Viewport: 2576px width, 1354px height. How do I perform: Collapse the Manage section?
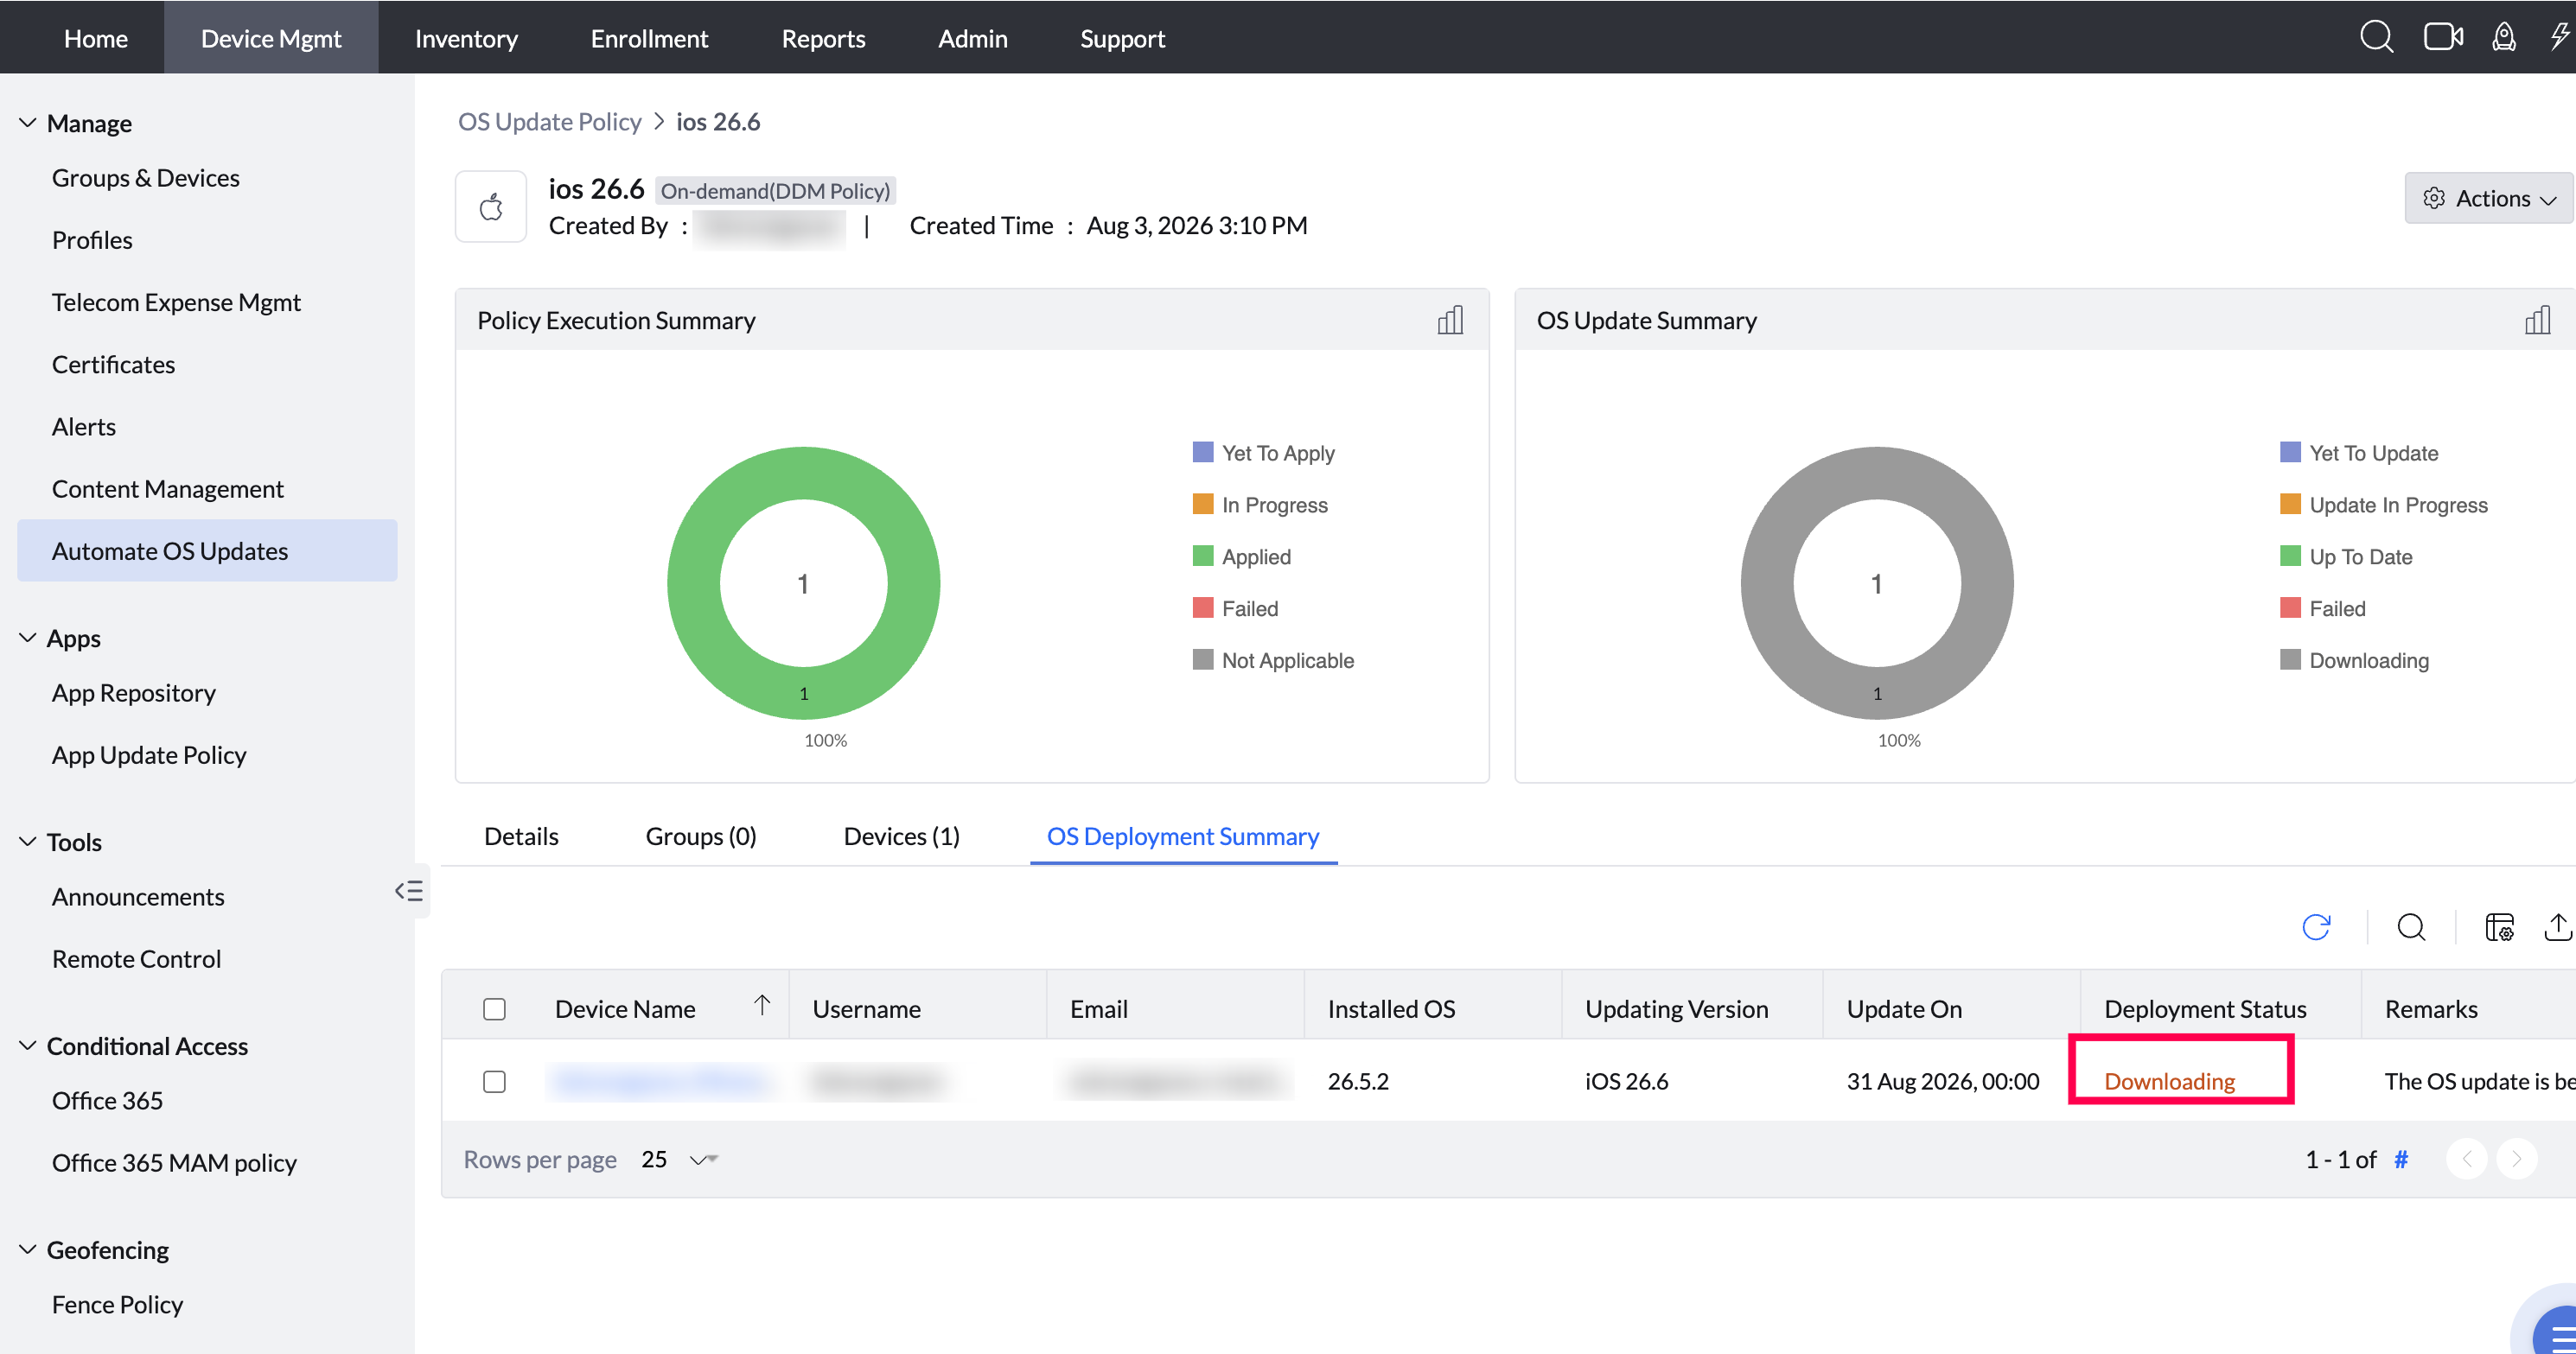(28, 123)
